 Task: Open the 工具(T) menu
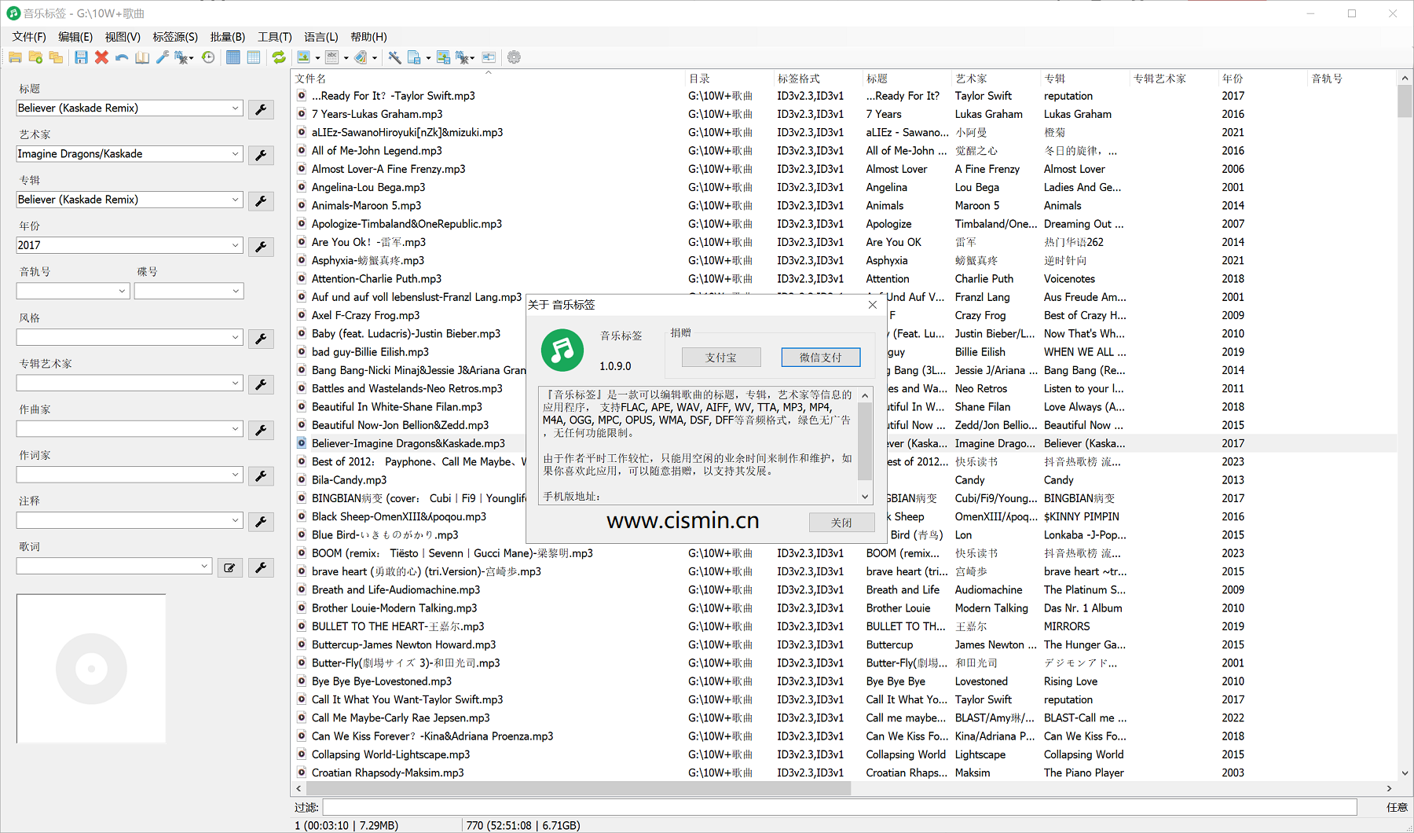274,37
